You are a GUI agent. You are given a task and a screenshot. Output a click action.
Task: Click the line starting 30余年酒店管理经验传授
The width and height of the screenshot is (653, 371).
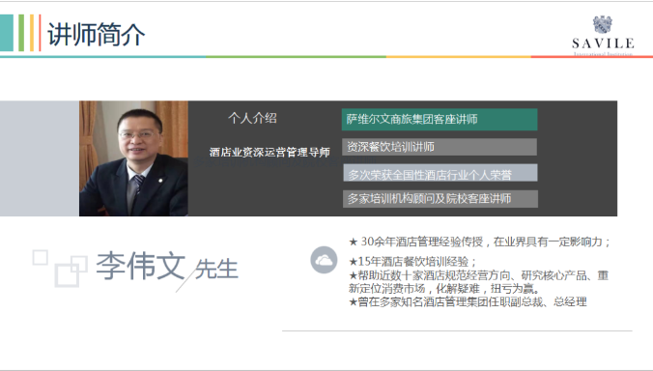tap(480, 242)
